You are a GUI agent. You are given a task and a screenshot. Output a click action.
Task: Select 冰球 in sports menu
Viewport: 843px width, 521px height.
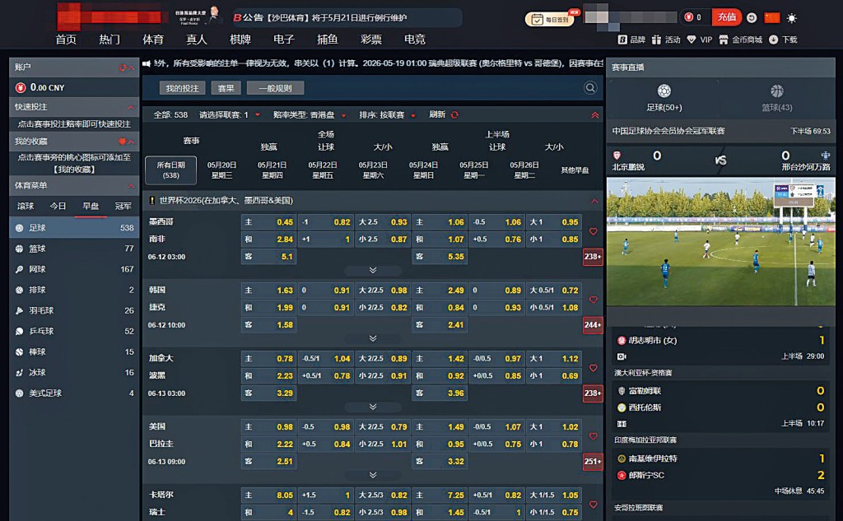(x=74, y=372)
